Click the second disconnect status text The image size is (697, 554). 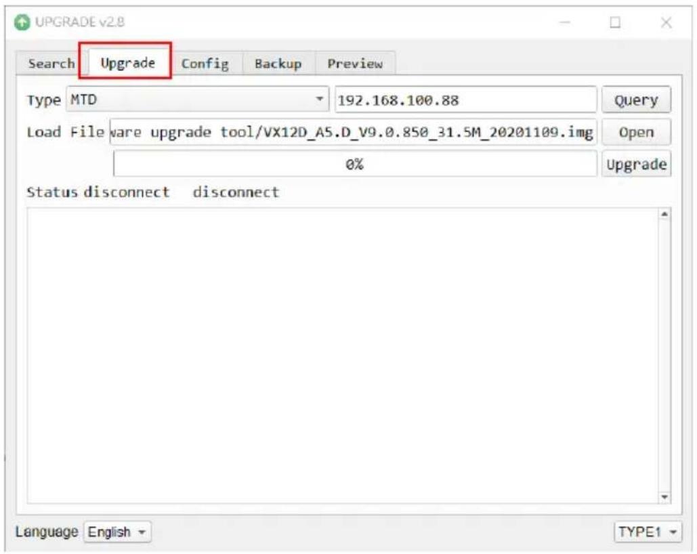(236, 192)
